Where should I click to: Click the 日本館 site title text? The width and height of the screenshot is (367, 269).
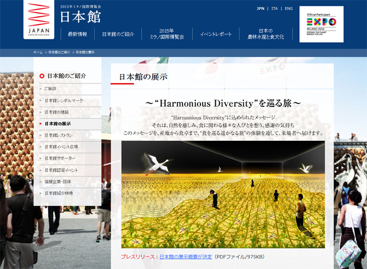81,17
